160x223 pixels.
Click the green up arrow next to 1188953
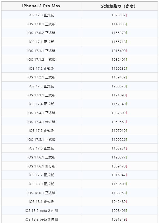click(127, 193)
